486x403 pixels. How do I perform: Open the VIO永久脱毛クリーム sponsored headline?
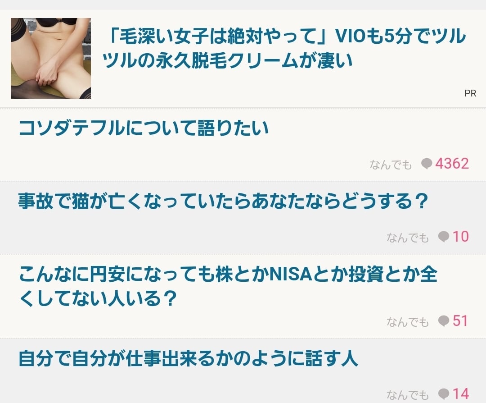(284, 48)
